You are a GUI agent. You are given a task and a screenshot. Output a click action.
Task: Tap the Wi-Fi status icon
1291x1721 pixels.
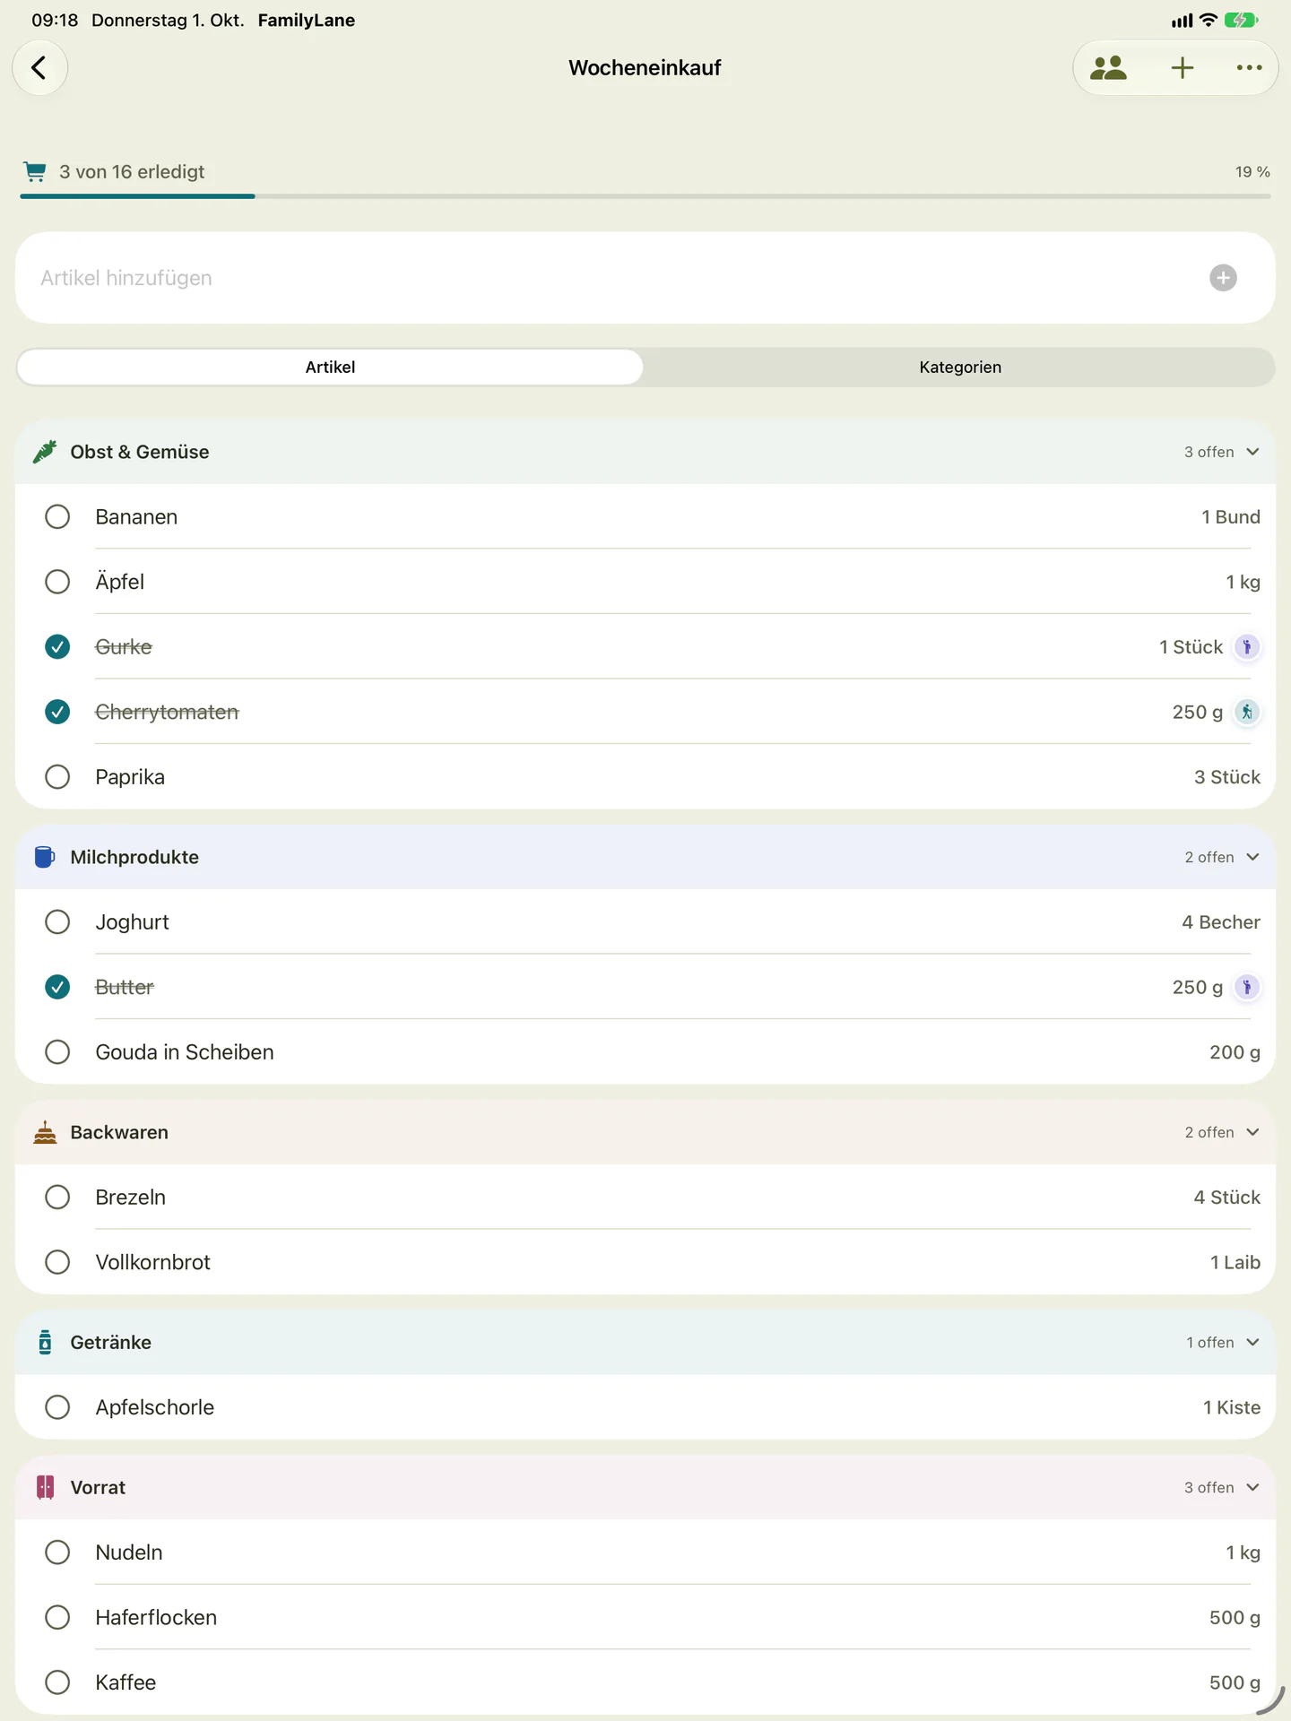[1209, 20]
